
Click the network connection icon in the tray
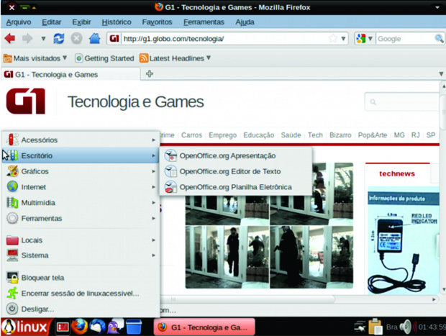point(360,327)
